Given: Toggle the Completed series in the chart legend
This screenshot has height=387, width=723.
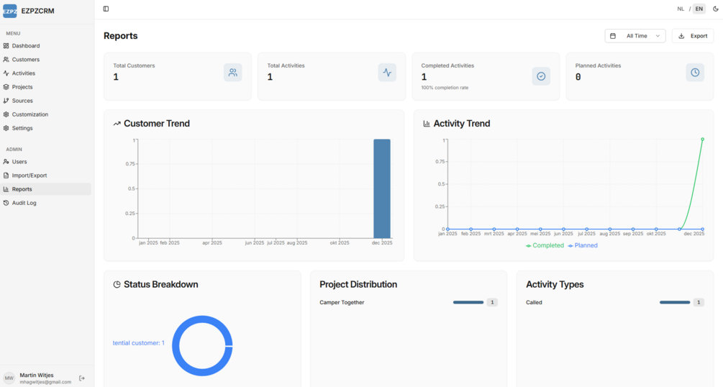Looking at the screenshot, I should (x=545, y=245).
